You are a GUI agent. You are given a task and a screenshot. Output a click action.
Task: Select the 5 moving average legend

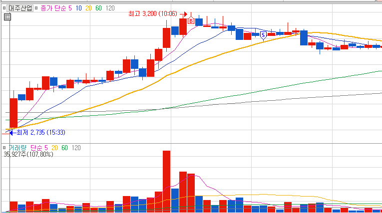70,8
